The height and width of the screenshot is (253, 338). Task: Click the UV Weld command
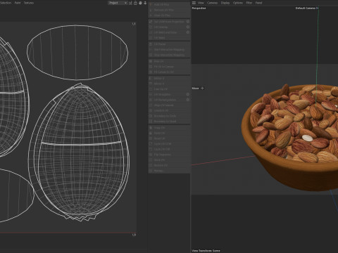click(169, 38)
